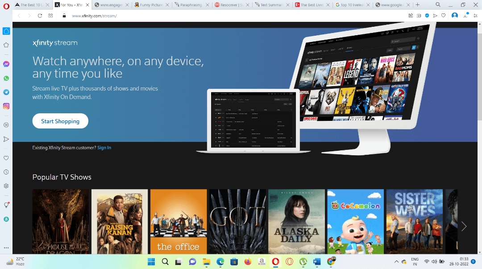Open The Office show poster
This screenshot has width=482, height=269.
coord(179,221)
